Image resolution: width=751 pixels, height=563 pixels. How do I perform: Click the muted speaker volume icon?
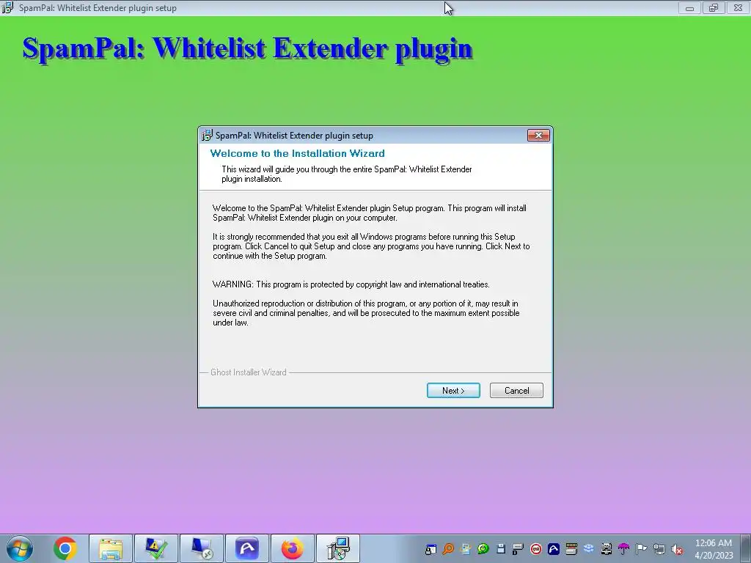pyautogui.click(x=677, y=549)
